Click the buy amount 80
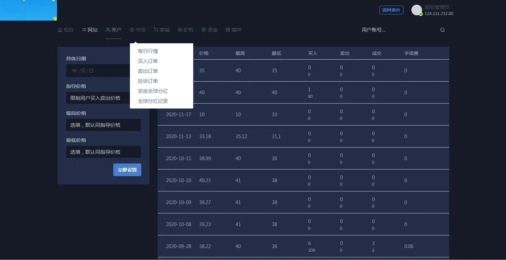This screenshot has width=506, height=260. click(310, 97)
